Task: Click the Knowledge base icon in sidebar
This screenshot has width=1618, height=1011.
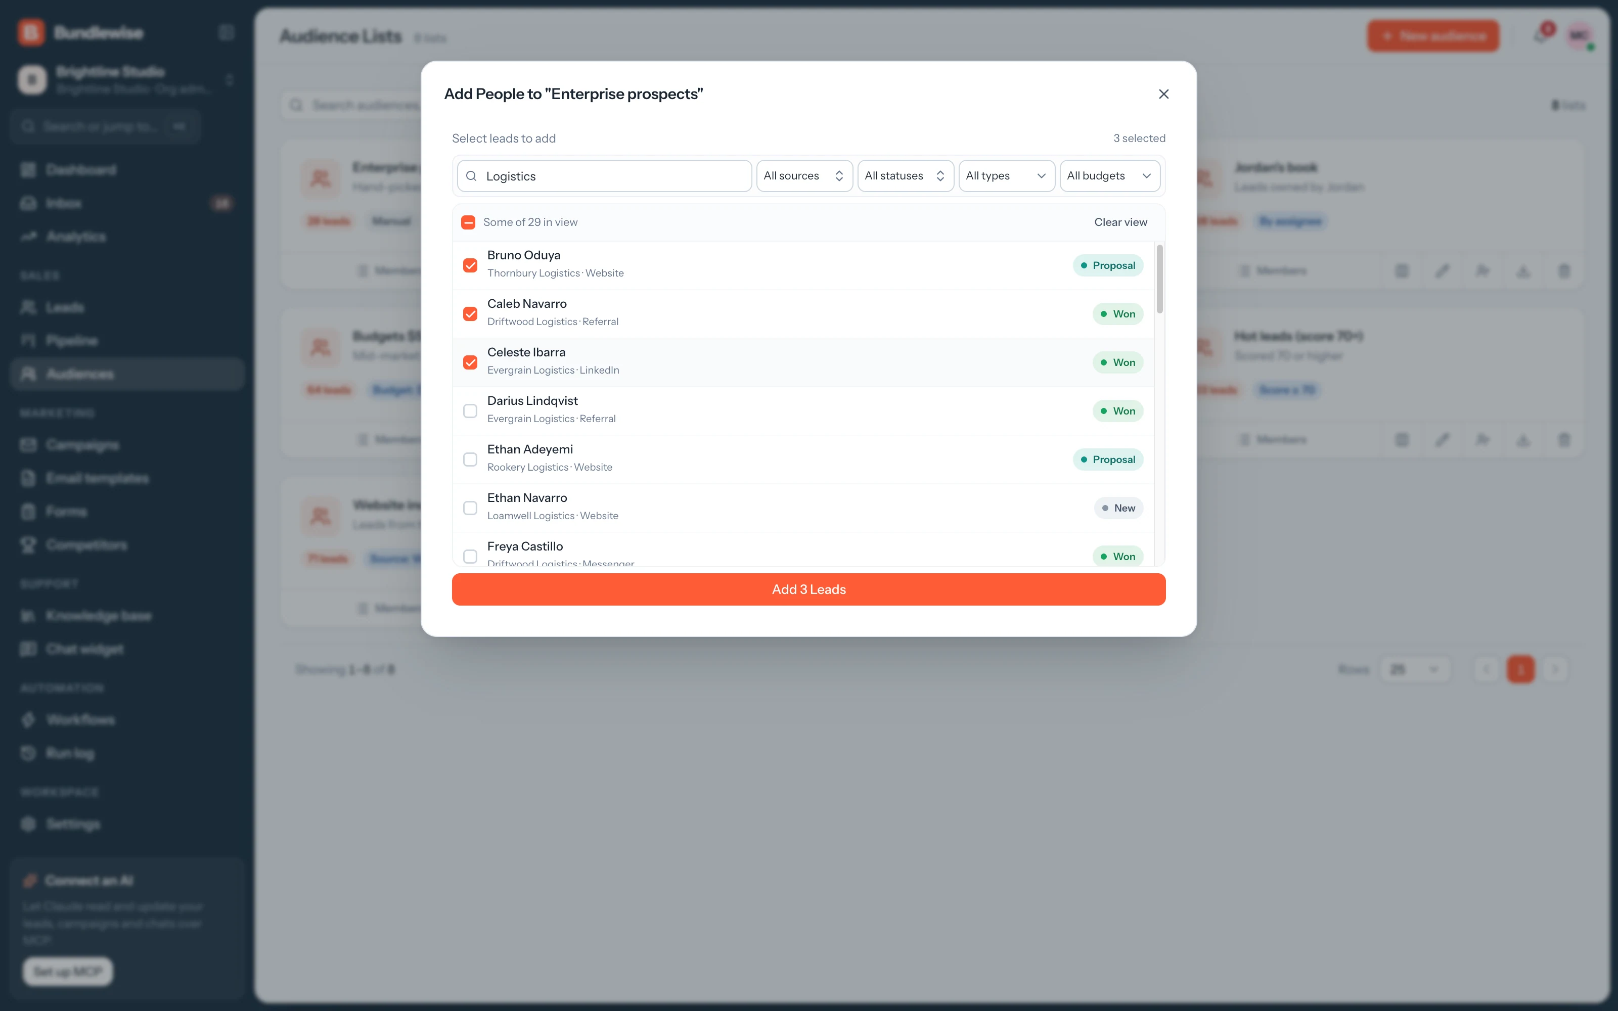Action: (x=28, y=616)
